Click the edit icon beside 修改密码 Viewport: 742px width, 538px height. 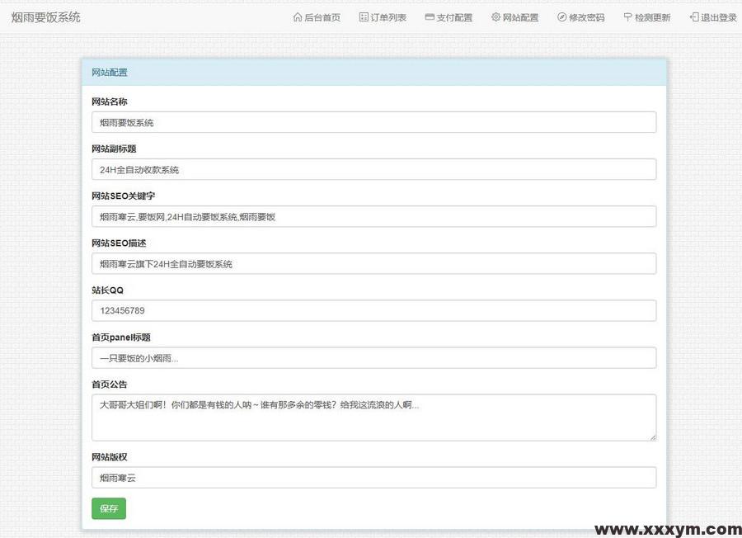(x=561, y=17)
